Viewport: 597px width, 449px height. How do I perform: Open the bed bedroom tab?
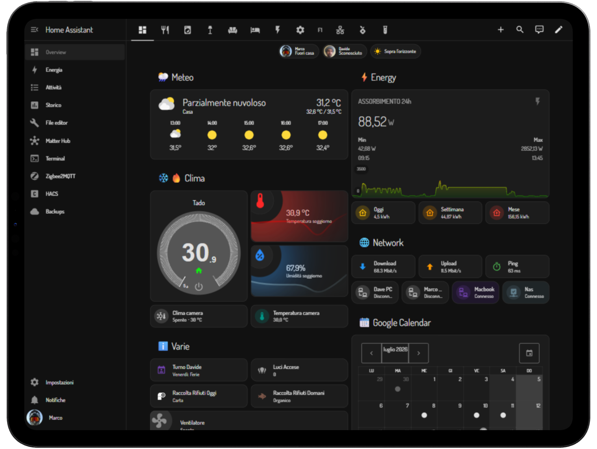coord(255,30)
